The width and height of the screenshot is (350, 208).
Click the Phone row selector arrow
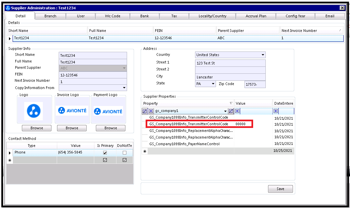click(10, 153)
